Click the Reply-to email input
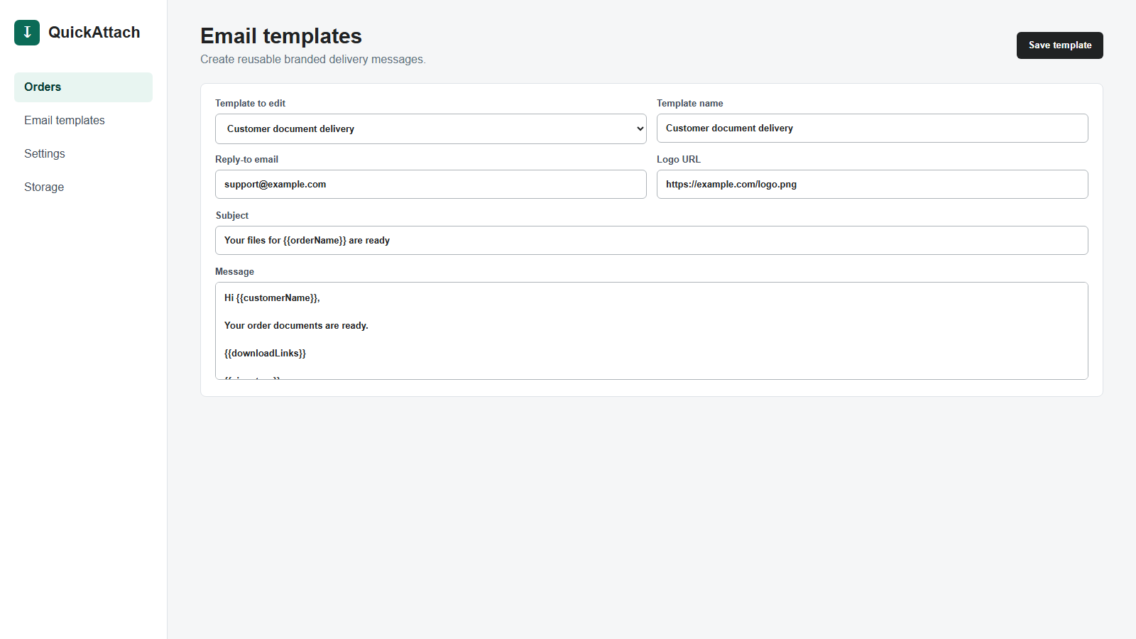 click(431, 185)
